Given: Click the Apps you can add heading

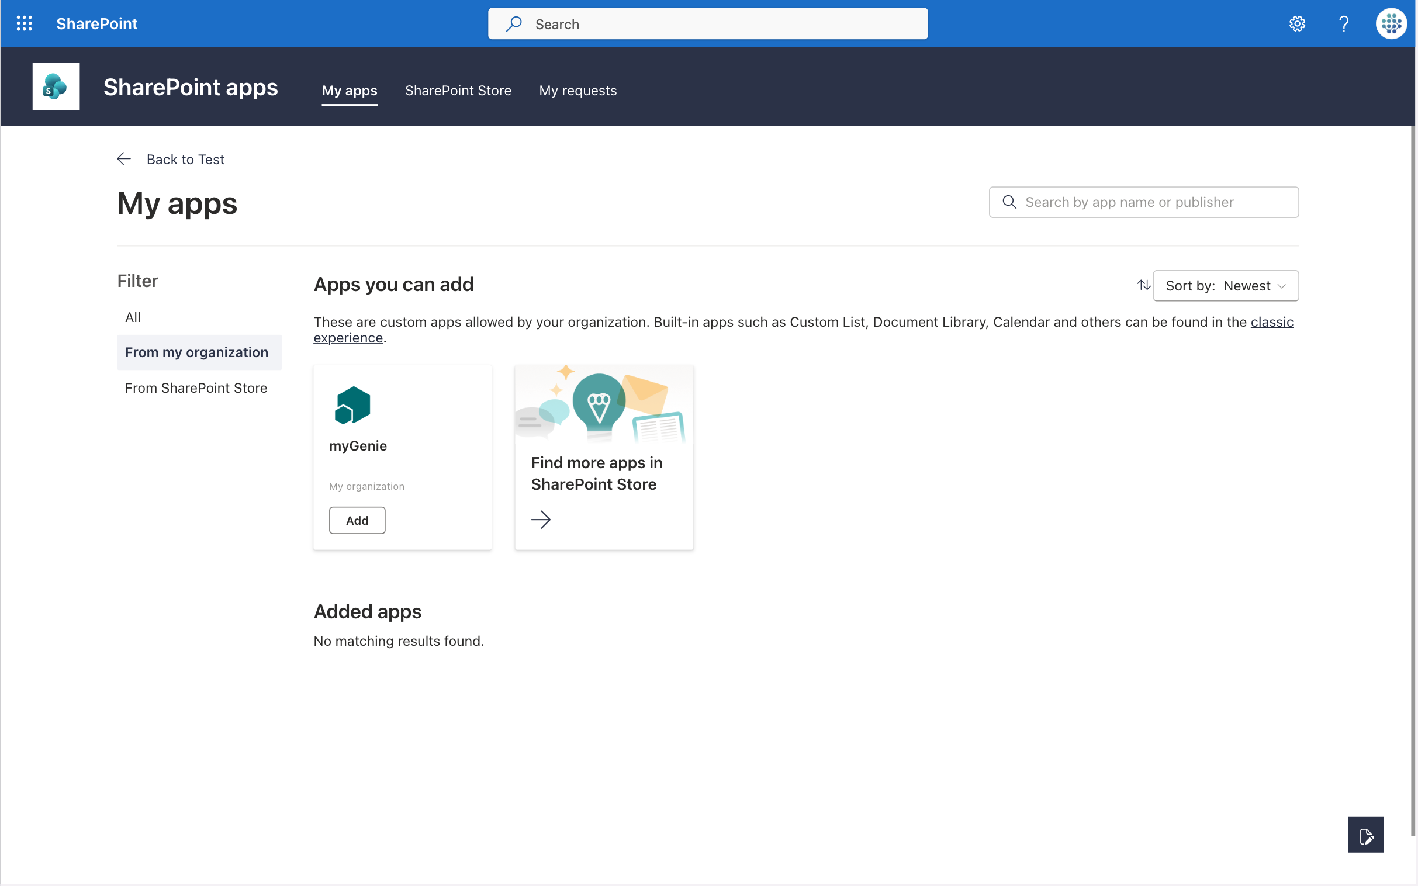Looking at the screenshot, I should point(394,284).
